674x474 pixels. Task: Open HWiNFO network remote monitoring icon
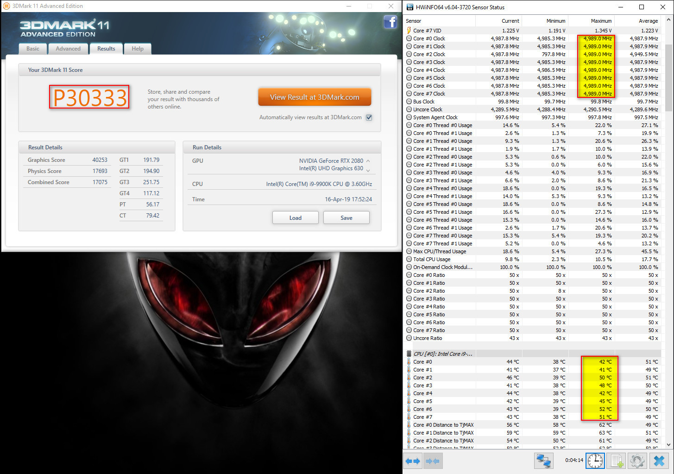coord(543,461)
